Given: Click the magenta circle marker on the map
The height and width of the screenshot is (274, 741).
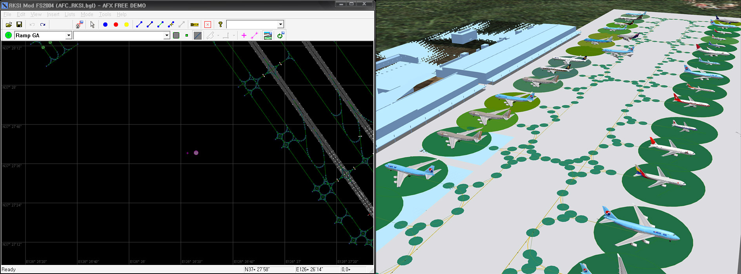Looking at the screenshot, I should coord(196,153).
